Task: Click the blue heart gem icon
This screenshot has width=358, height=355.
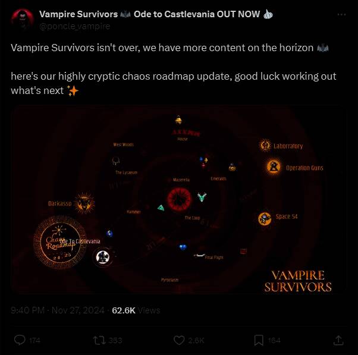Action: pos(183,247)
